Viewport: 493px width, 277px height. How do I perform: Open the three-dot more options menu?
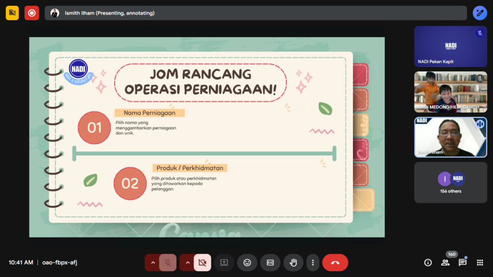pyautogui.click(x=313, y=263)
